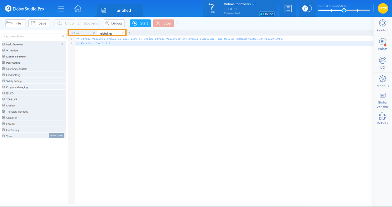The height and width of the screenshot is (207, 392).
Task: Expand Safety Setting category
Action: [x=4, y=81]
